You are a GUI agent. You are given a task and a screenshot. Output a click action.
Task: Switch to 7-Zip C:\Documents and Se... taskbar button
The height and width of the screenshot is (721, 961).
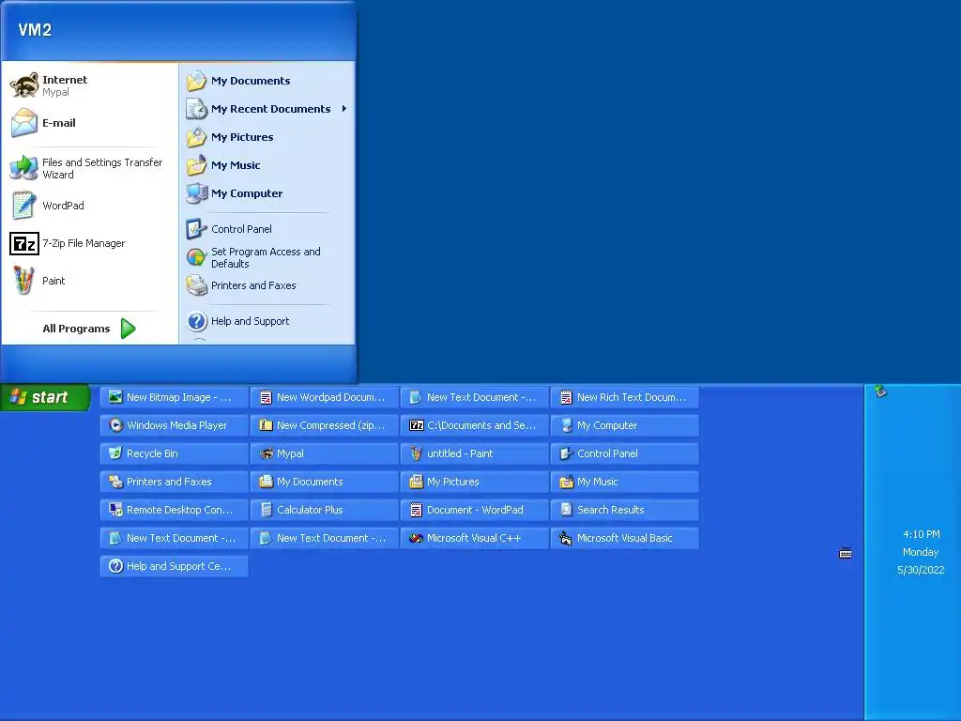point(475,425)
